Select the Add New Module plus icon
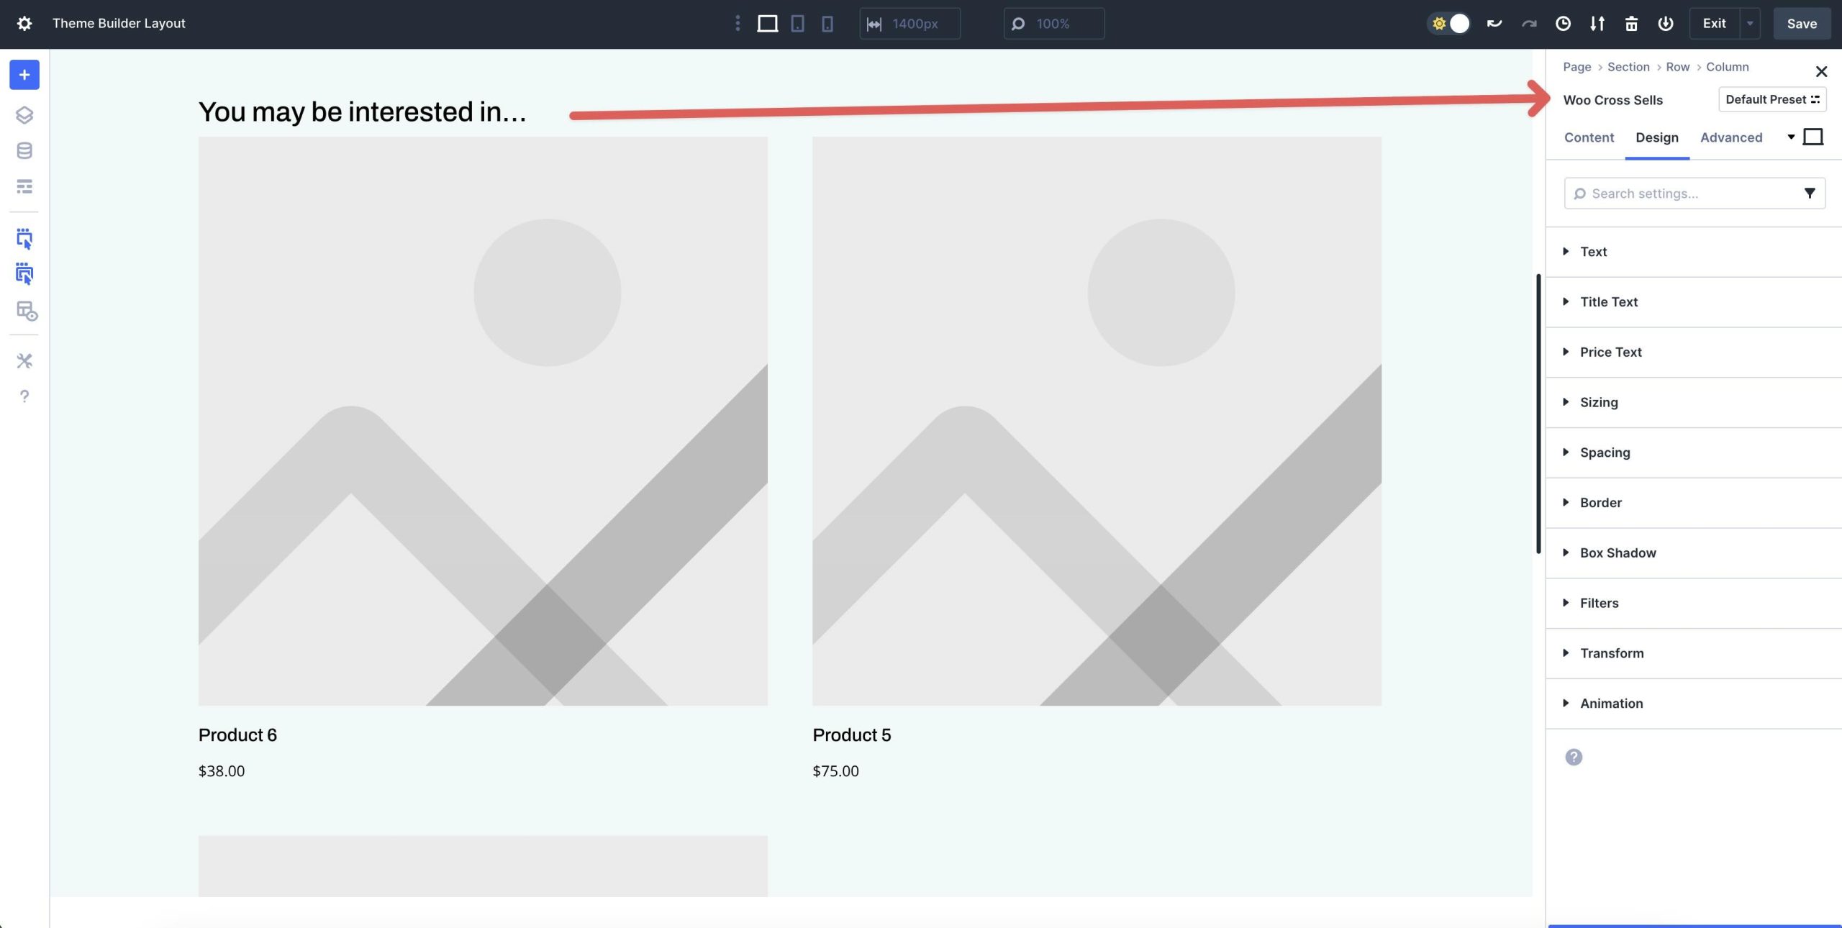Screen dimensions: 1842x928 tap(24, 75)
